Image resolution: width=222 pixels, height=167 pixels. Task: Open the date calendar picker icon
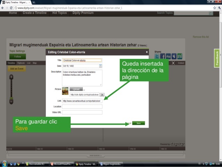click(100, 66)
